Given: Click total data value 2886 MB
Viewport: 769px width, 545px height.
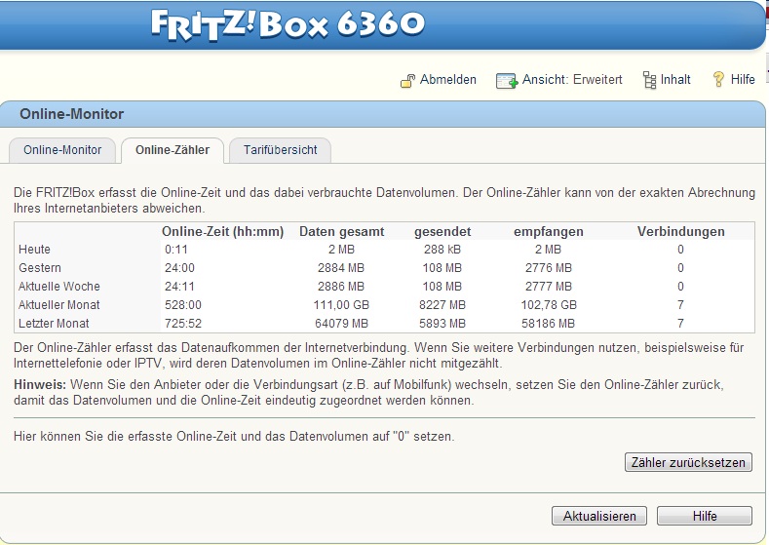Looking at the screenshot, I should (x=341, y=287).
